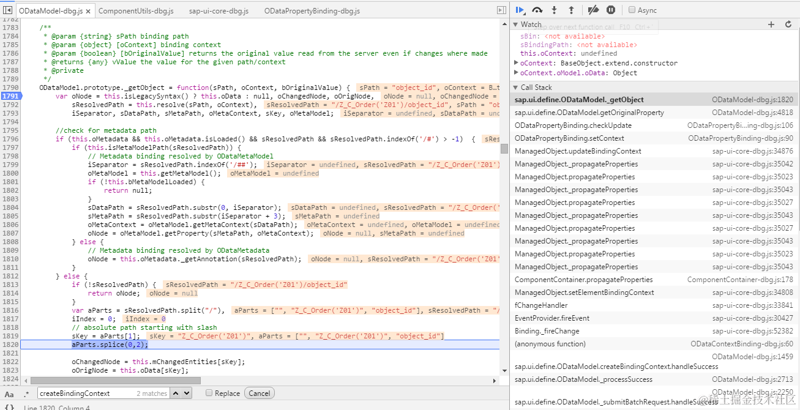
Task: Add a new watch expression
Action: point(771,24)
